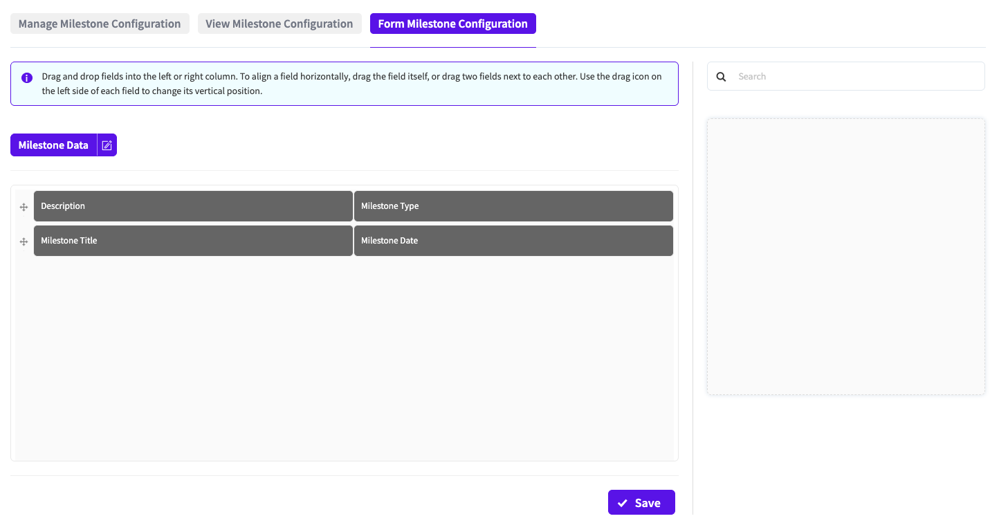Select the Description field block
This screenshot has height=523, width=990.
[193, 206]
